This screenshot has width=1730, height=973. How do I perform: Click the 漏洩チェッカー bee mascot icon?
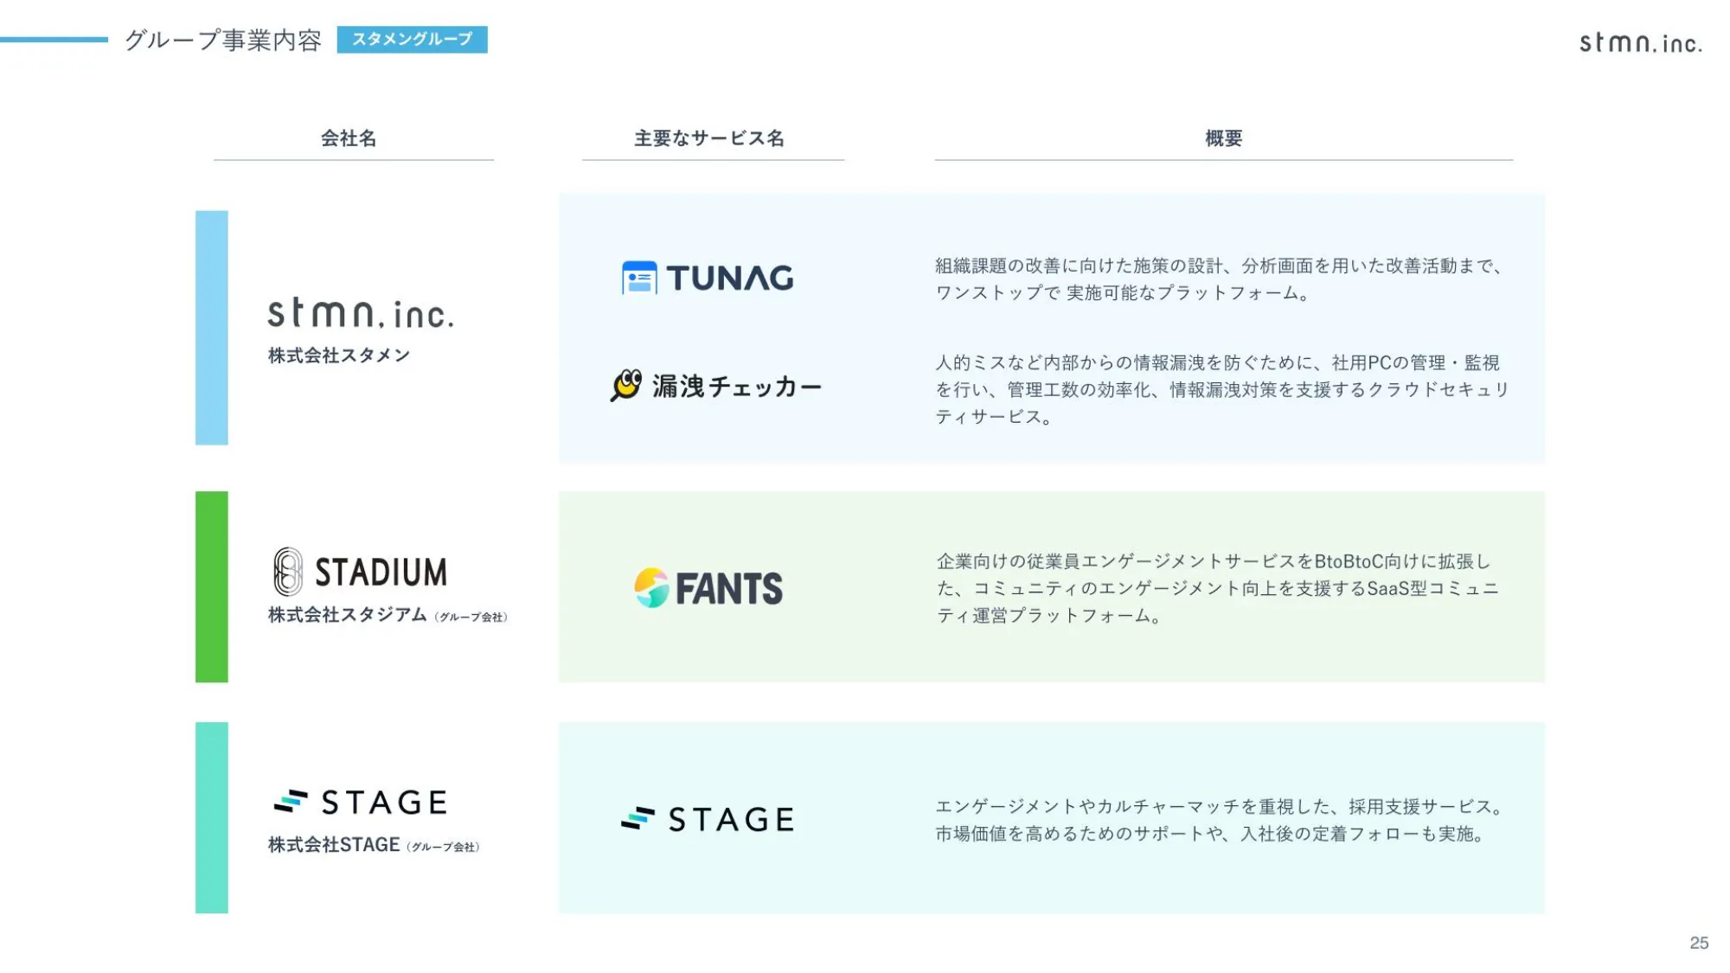pos(625,386)
